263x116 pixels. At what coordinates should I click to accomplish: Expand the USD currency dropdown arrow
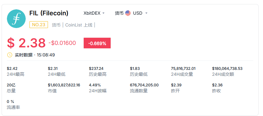146,13
